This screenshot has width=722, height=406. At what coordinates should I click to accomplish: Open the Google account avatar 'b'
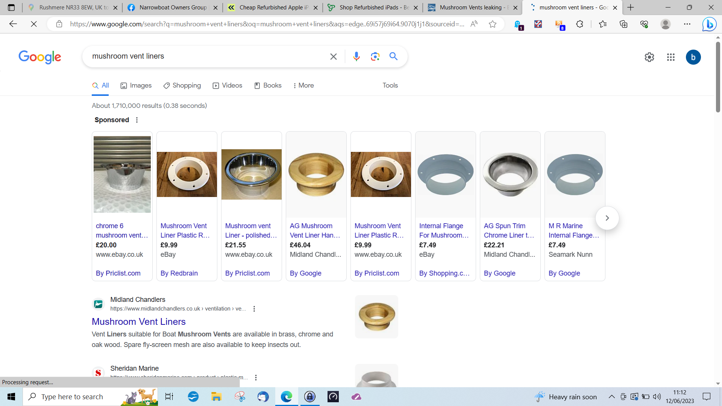(x=693, y=57)
